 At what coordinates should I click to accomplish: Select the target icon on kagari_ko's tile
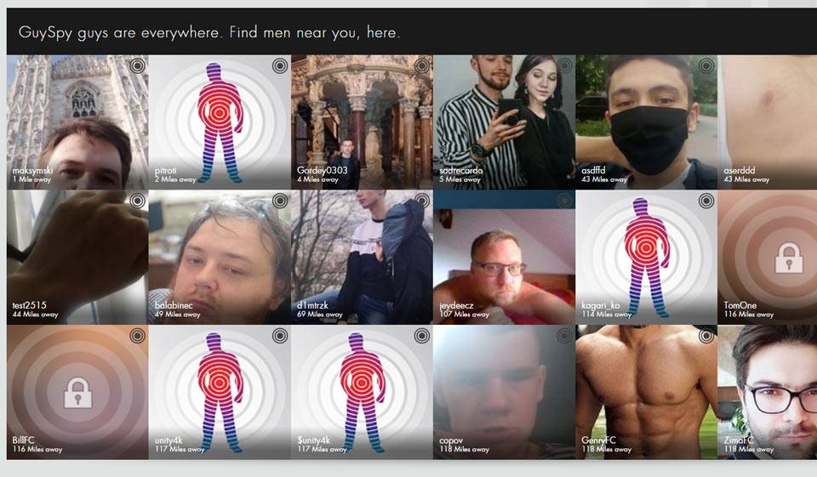pos(706,201)
